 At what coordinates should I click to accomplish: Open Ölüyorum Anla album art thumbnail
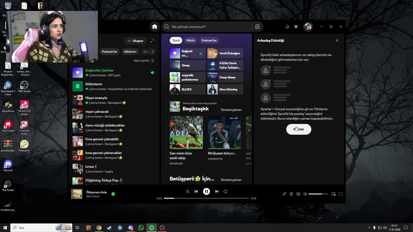coord(77,194)
